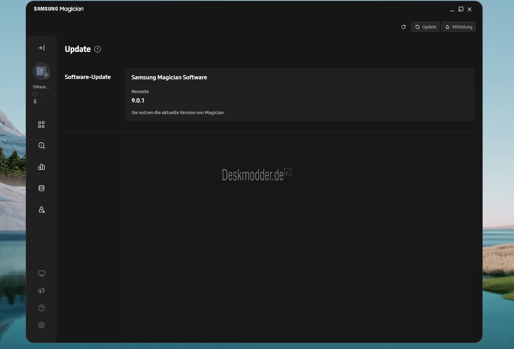Click the drive temperature indicator under VMware
The width and height of the screenshot is (514, 349).
(x=35, y=101)
